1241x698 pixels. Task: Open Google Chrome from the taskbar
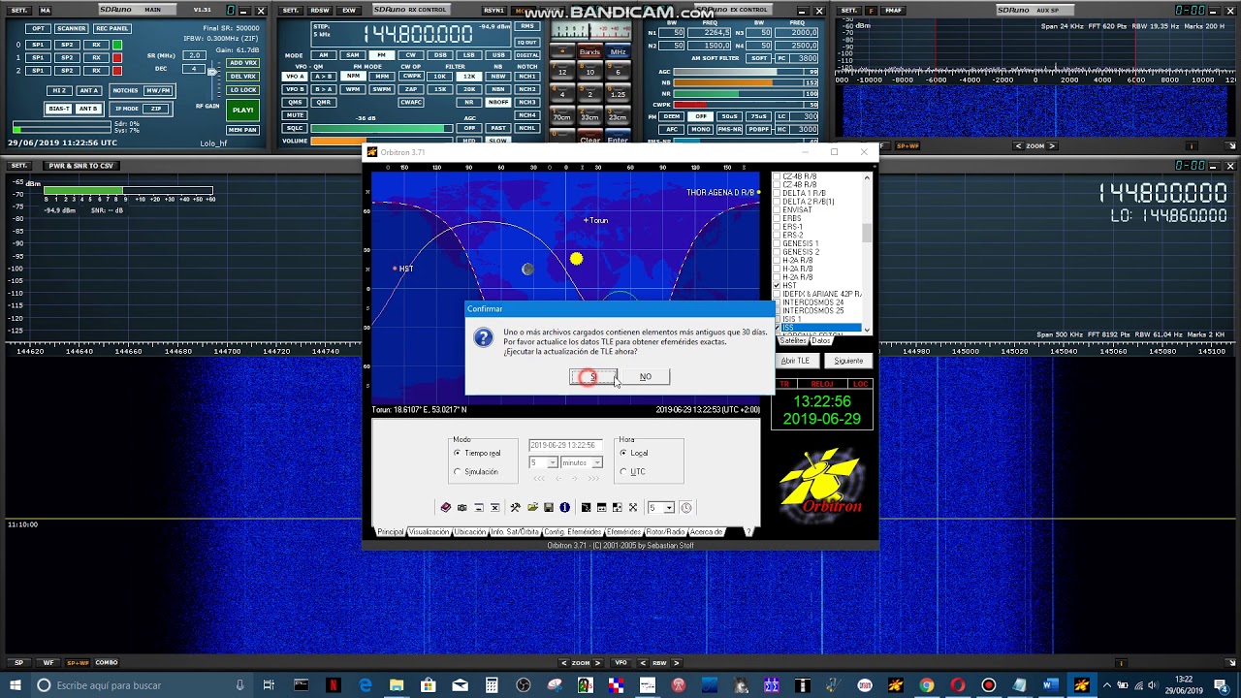[x=926, y=685]
